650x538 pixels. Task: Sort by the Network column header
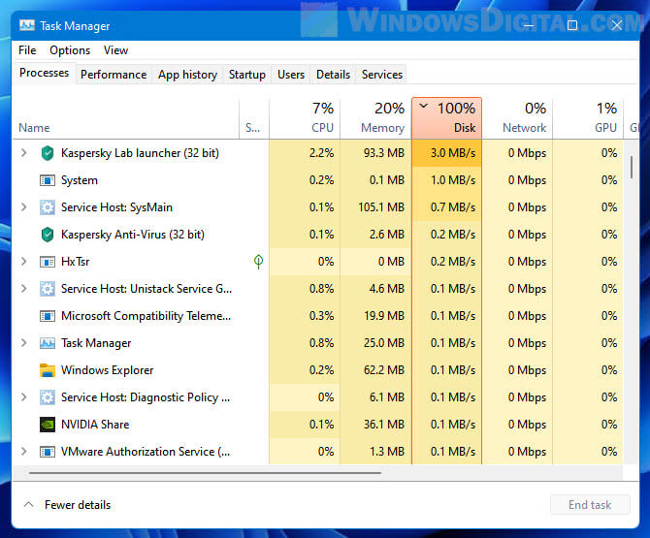tap(517, 119)
